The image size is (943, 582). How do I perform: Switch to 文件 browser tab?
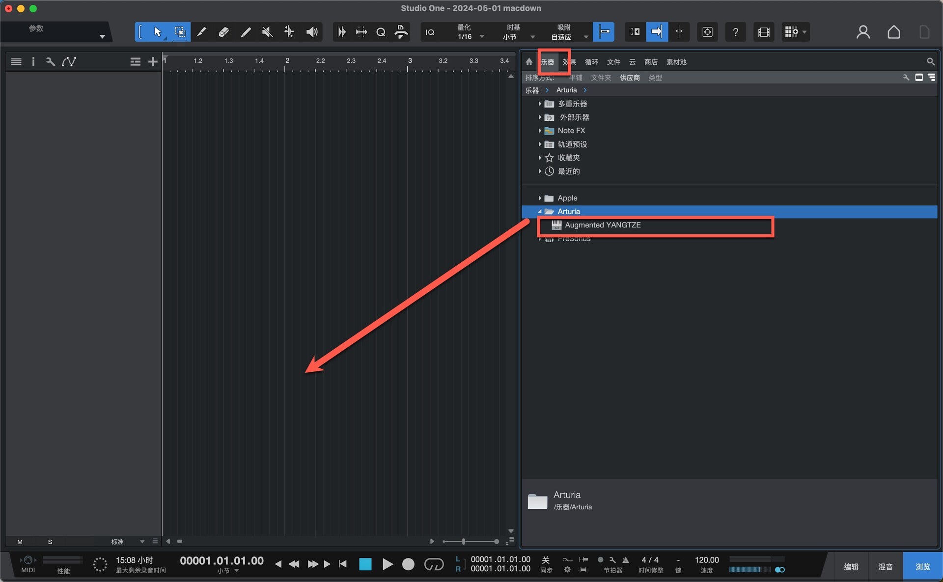(x=613, y=62)
